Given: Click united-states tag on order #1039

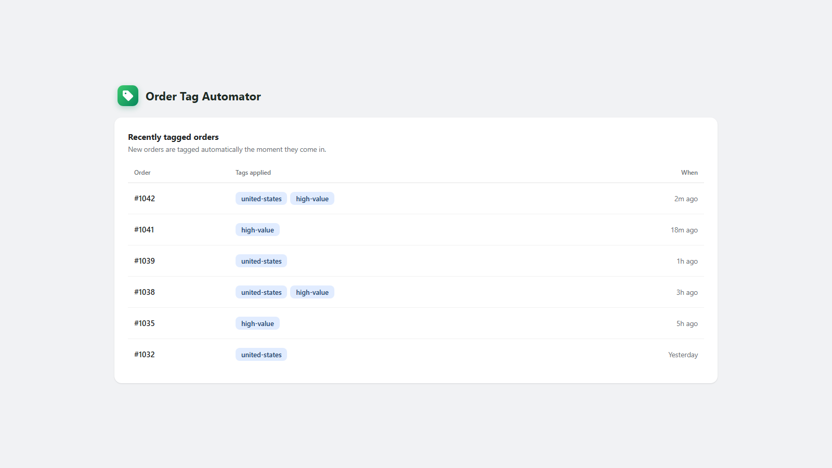Looking at the screenshot, I should tap(262, 261).
